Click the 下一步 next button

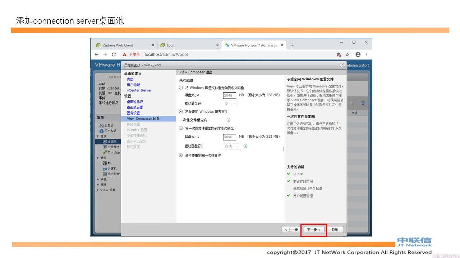point(314,230)
